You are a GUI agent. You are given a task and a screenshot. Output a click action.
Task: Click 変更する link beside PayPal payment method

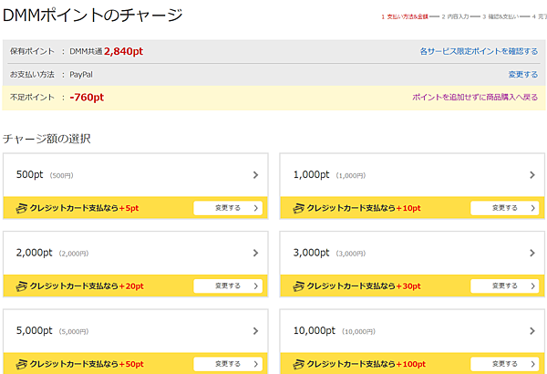point(523,75)
